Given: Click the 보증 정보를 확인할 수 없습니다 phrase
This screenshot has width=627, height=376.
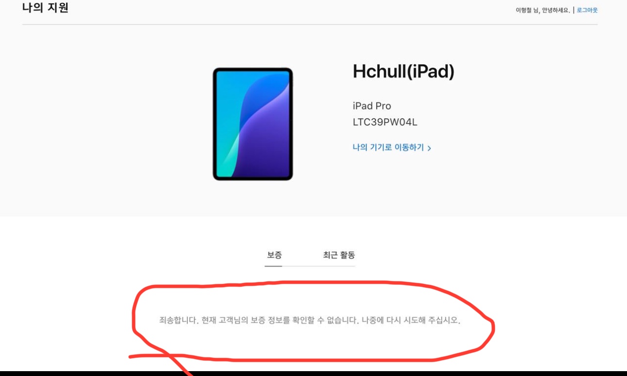Looking at the screenshot, I should [304, 321].
